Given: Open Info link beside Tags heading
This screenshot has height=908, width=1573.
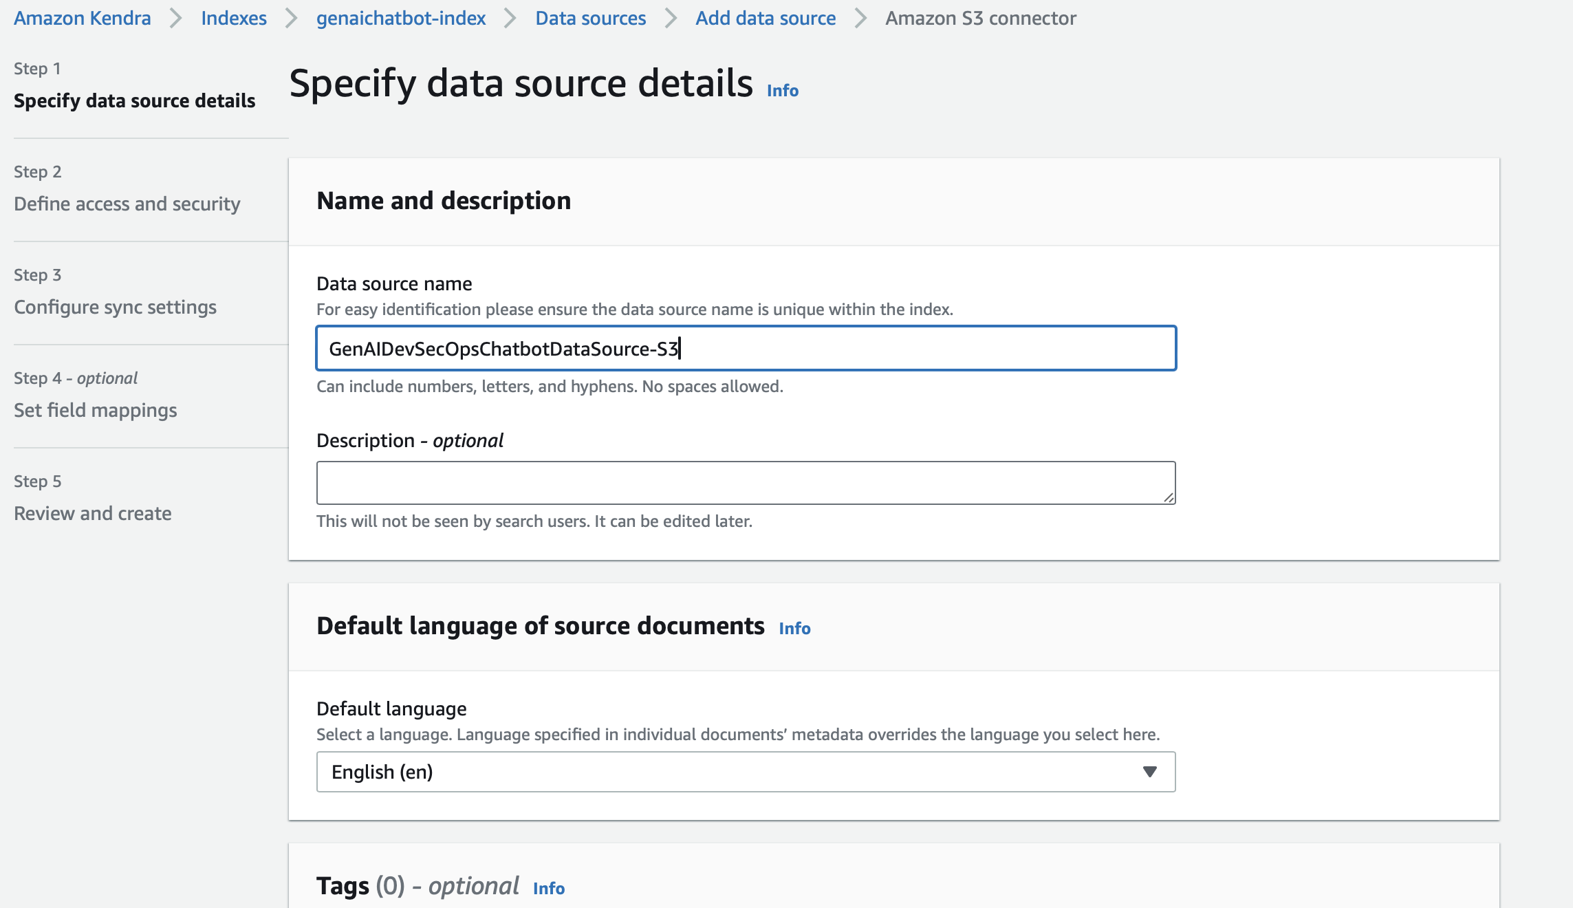Looking at the screenshot, I should point(549,888).
